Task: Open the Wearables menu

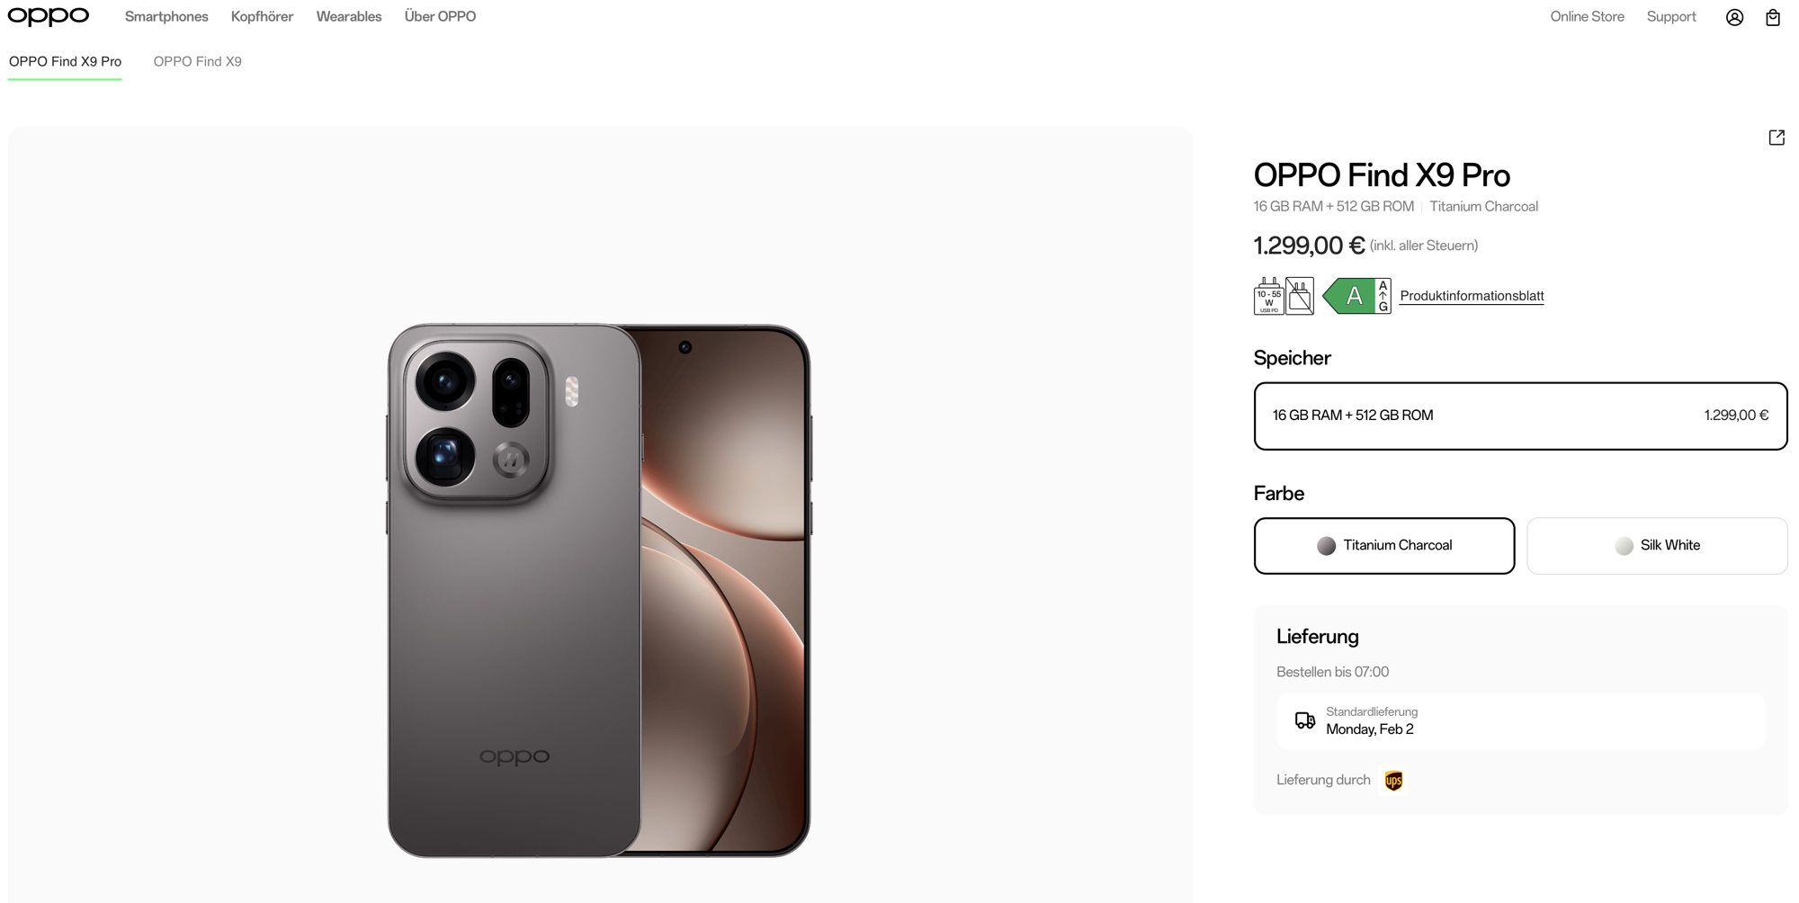Action: 349,16
